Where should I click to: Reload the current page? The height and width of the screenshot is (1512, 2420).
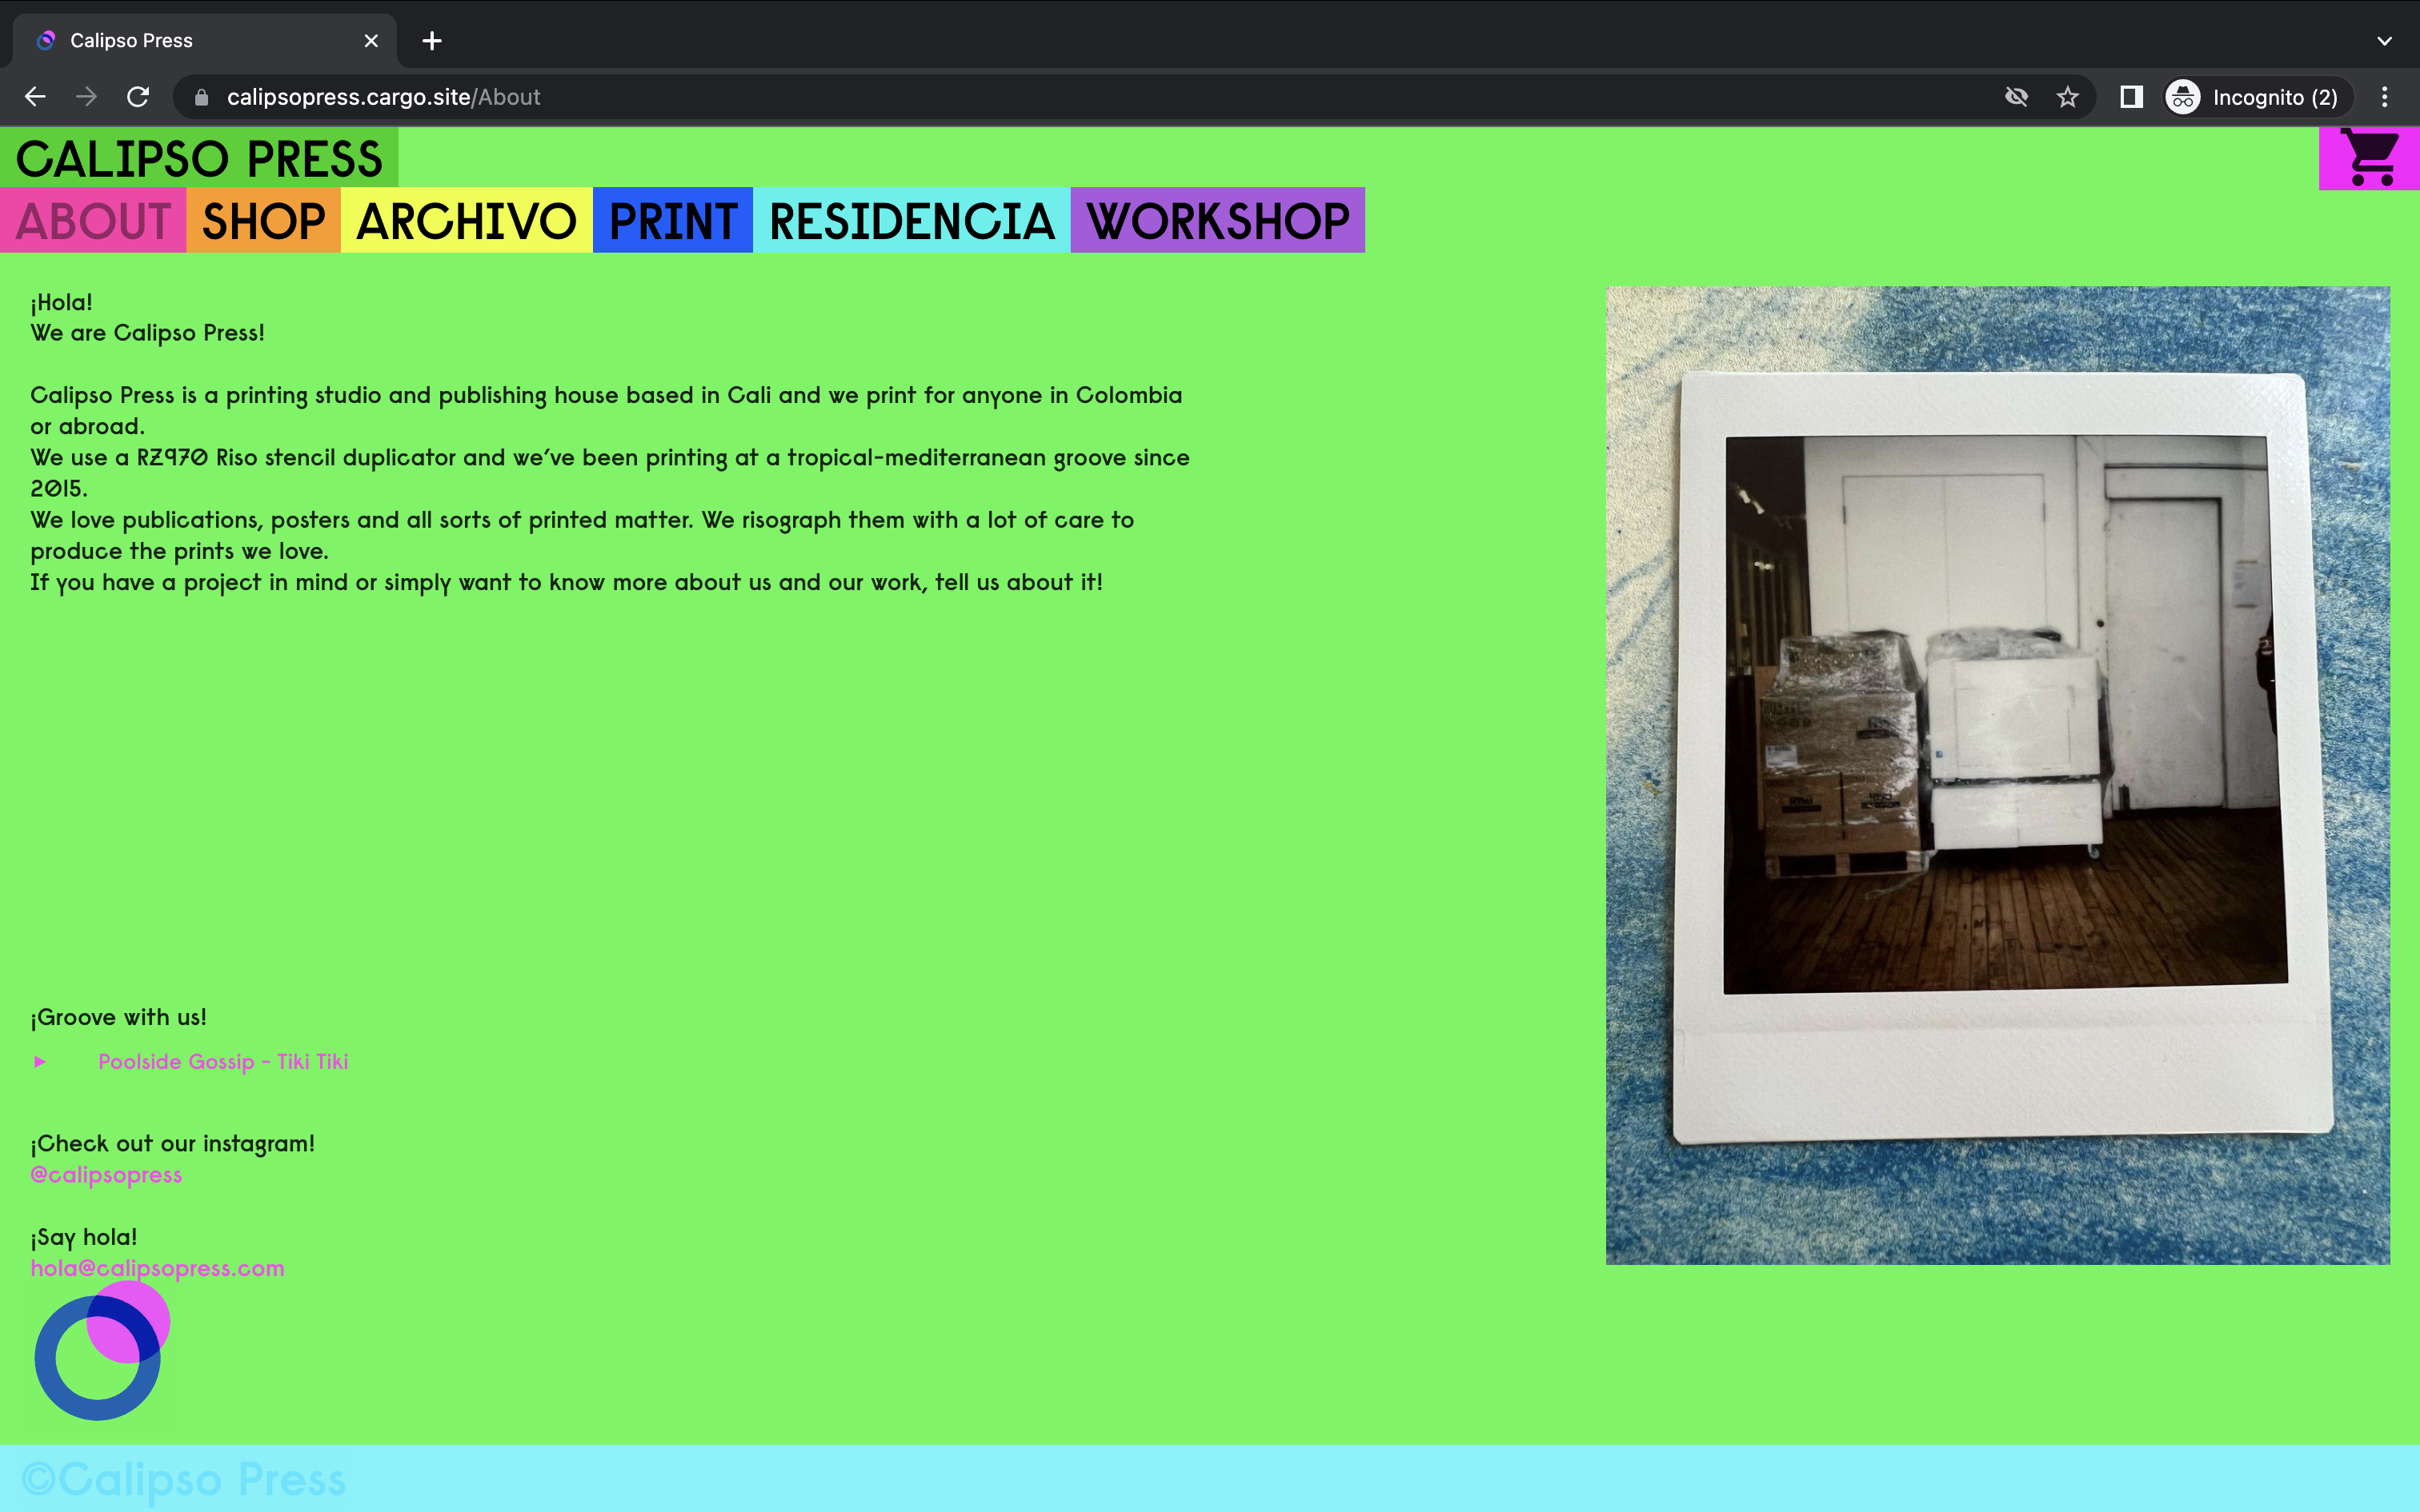138,97
